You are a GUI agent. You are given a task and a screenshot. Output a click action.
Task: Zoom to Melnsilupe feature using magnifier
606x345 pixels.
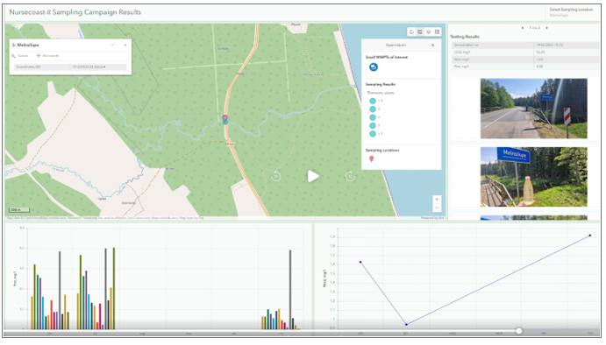tap(20, 55)
